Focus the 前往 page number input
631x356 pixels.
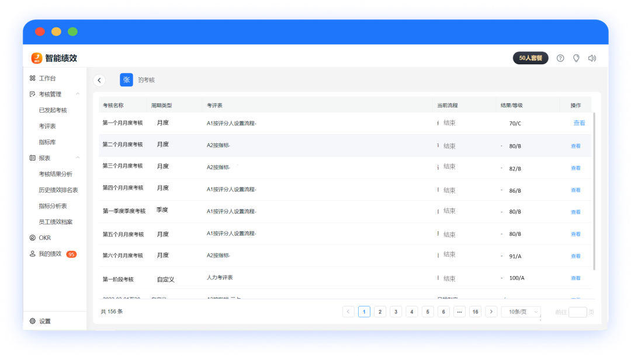(577, 312)
